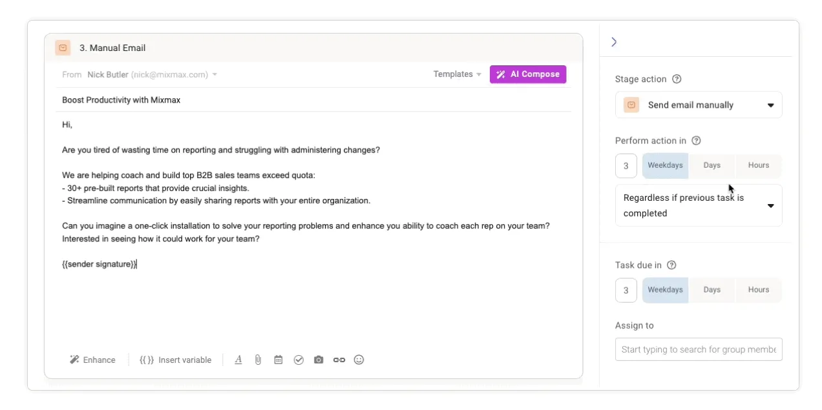The height and width of the screenshot is (410, 822).
Task: Insert calendar availability from the toolbar
Action: point(279,360)
